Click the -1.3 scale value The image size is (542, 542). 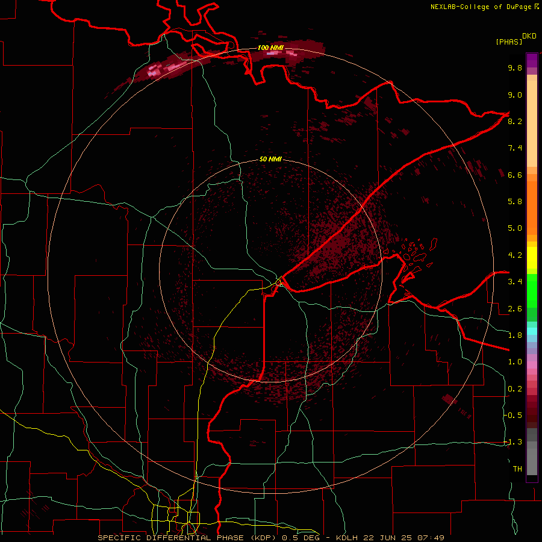click(512, 442)
